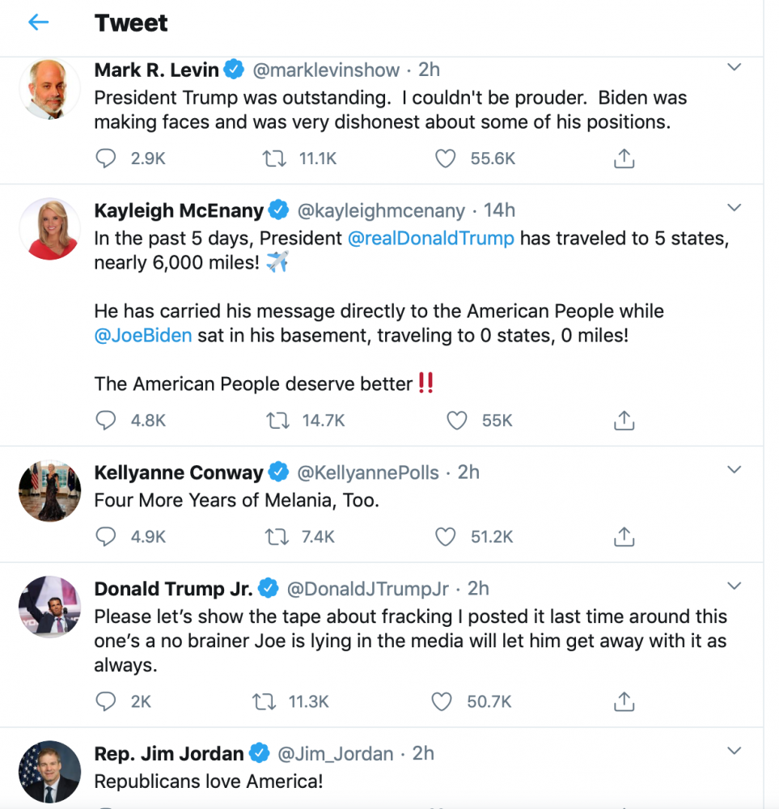Follow the @JoeBiden mention link
The height and width of the screenshot is (809, 779).
[x=143, y=336]
